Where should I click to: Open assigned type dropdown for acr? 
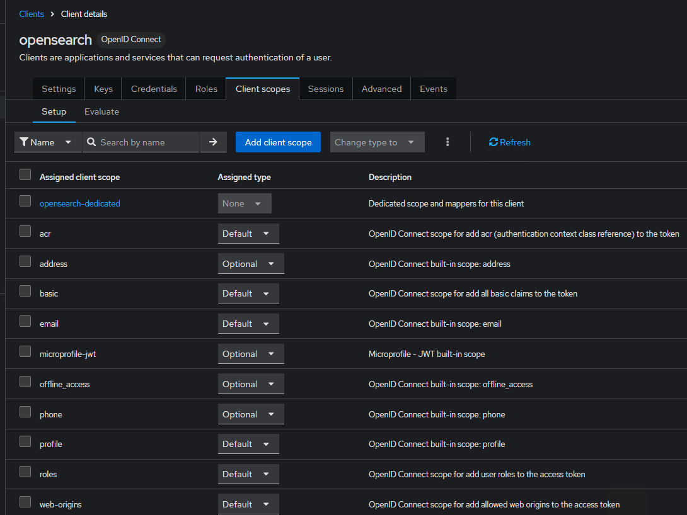tap(248, 234)
